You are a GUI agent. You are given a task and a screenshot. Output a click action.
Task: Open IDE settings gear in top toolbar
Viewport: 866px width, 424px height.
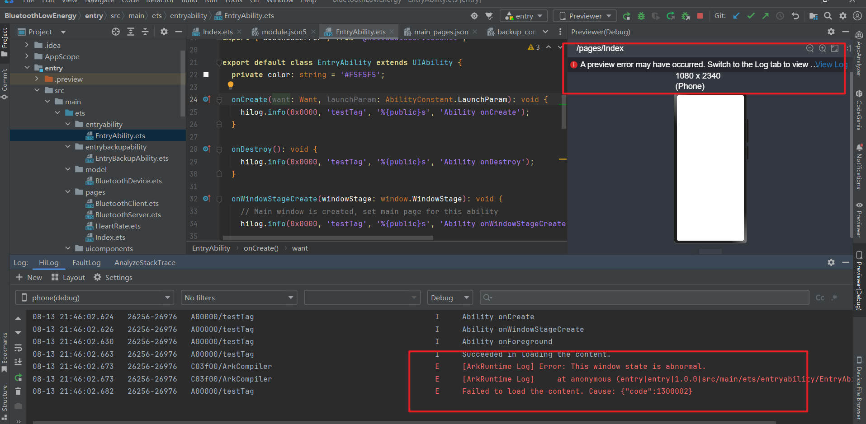pos(843,16)
